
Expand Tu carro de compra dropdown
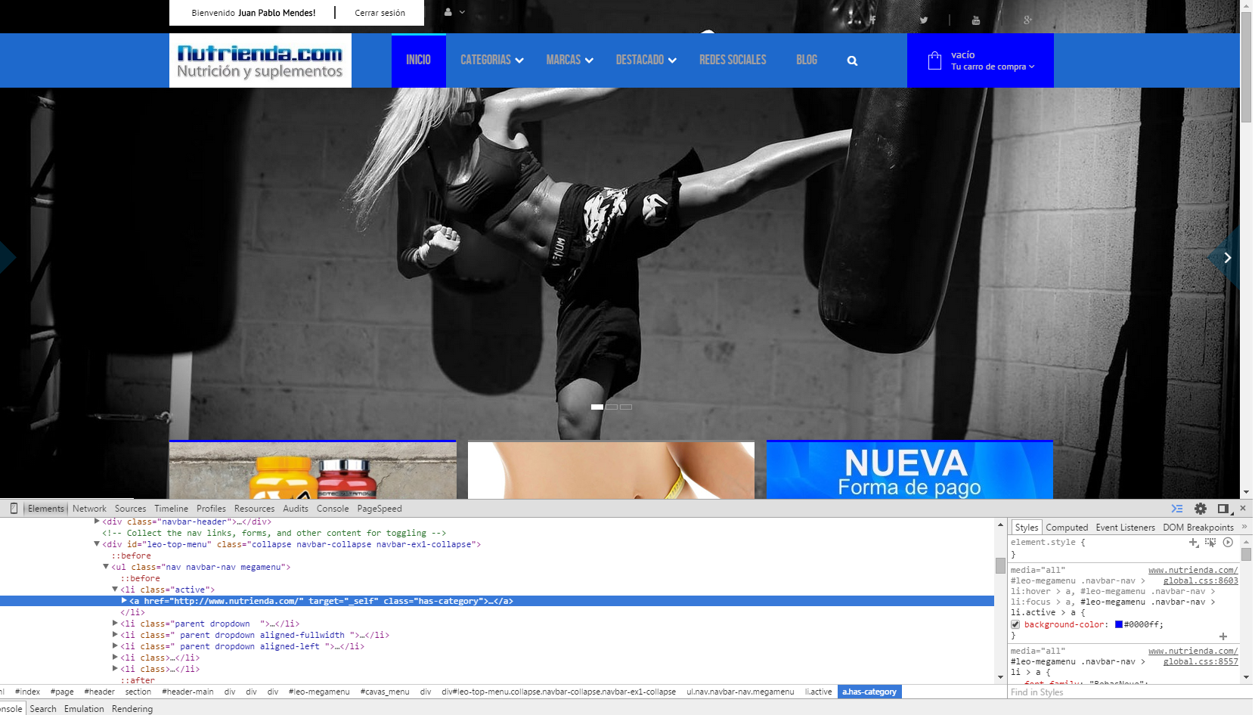click(993, 67)
